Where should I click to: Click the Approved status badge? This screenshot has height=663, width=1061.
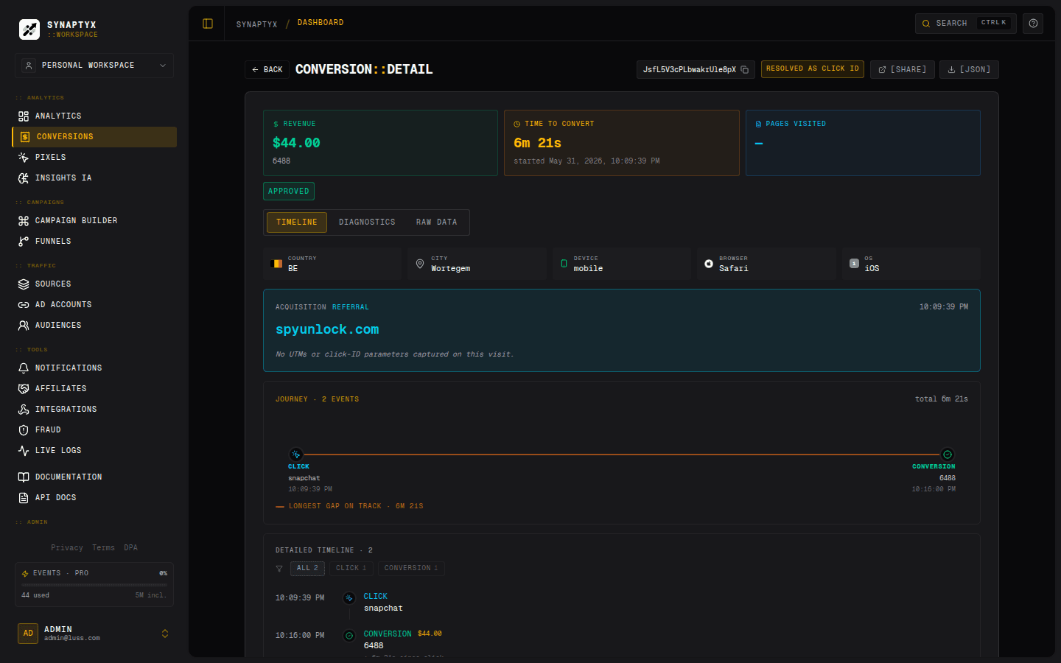click(289, 192)
